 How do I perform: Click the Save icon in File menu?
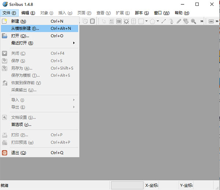point(4,61)
